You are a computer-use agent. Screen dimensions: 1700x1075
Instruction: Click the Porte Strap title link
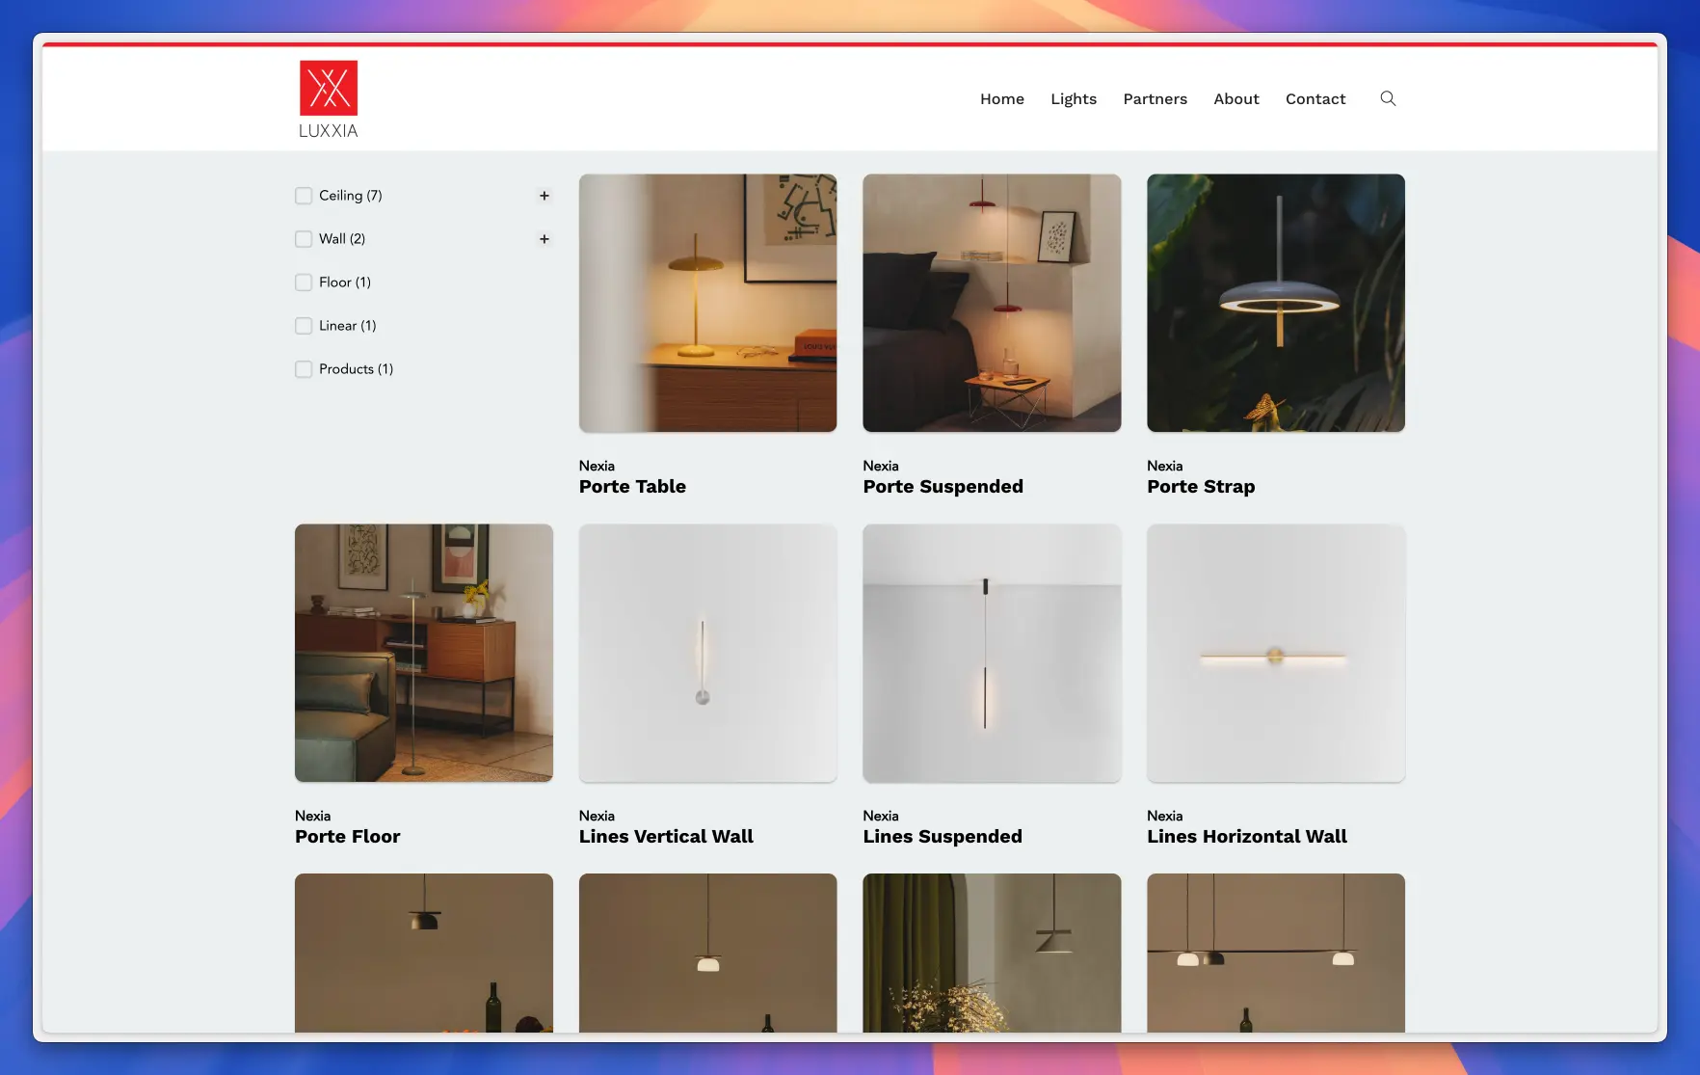click(x=1201, y=487)
